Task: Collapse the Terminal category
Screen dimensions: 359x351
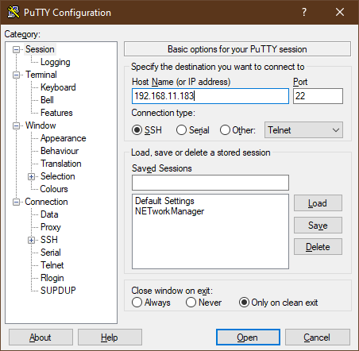Action: 17,75
